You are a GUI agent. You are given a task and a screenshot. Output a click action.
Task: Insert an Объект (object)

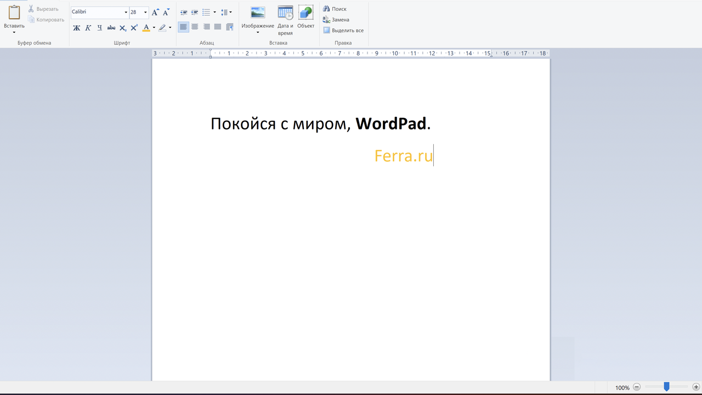[x=305, y=13]
